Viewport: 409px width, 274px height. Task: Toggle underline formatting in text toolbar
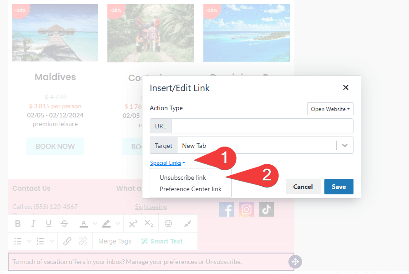pos(49,223)
